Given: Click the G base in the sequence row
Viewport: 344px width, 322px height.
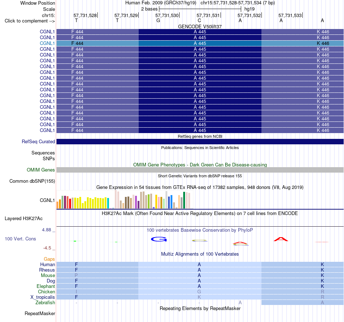Looking at the screenshot, I should [158, 20].
